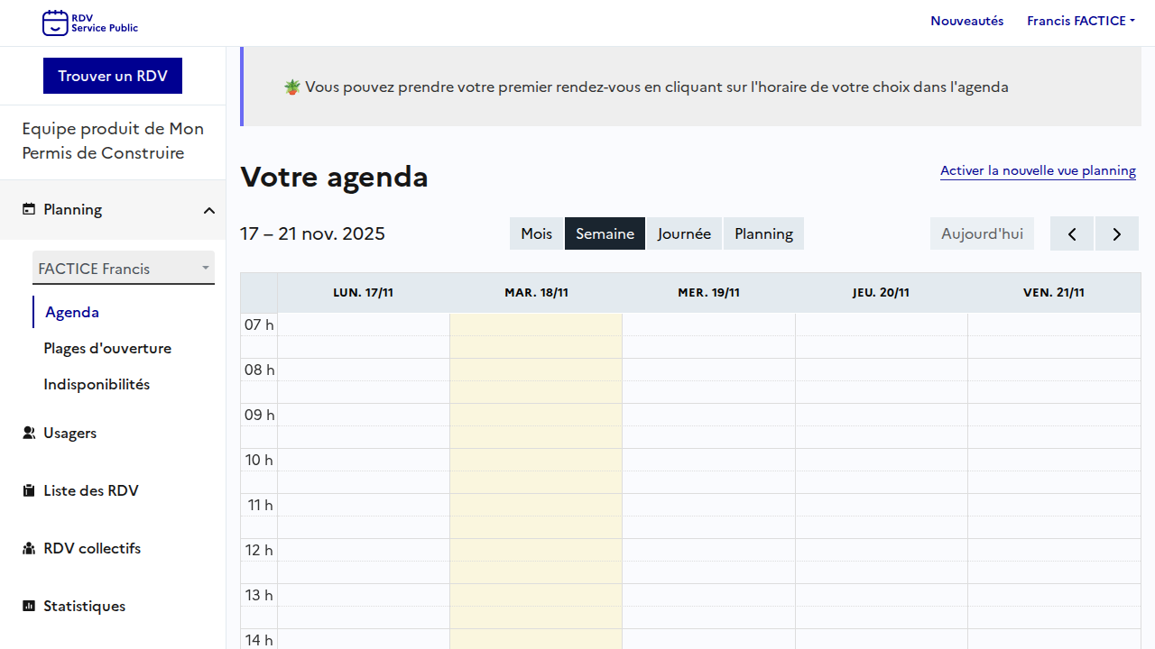Click the RDV Service Public logo

[x=90, y=23]
